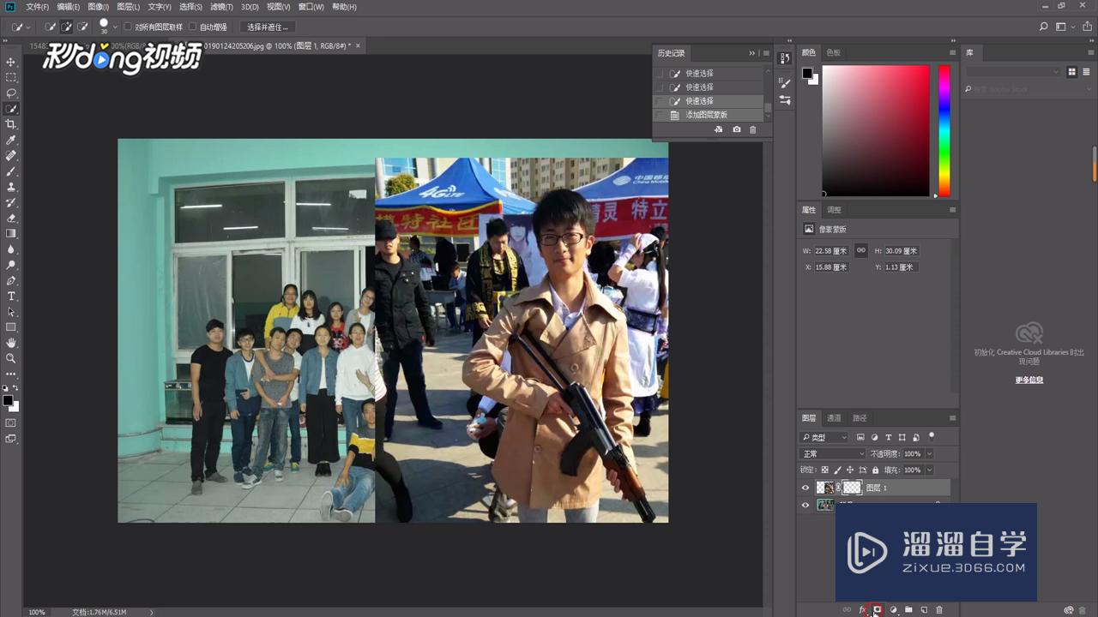Select the 添加图层蒙版 history state
Image resolution: width=1098 pixels, height=617 pixels.
pyautogui.click(x=708, y=115)
